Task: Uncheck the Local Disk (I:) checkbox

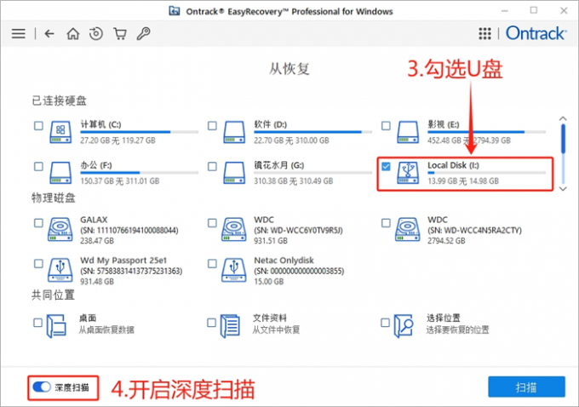Action: click(386, 166)
